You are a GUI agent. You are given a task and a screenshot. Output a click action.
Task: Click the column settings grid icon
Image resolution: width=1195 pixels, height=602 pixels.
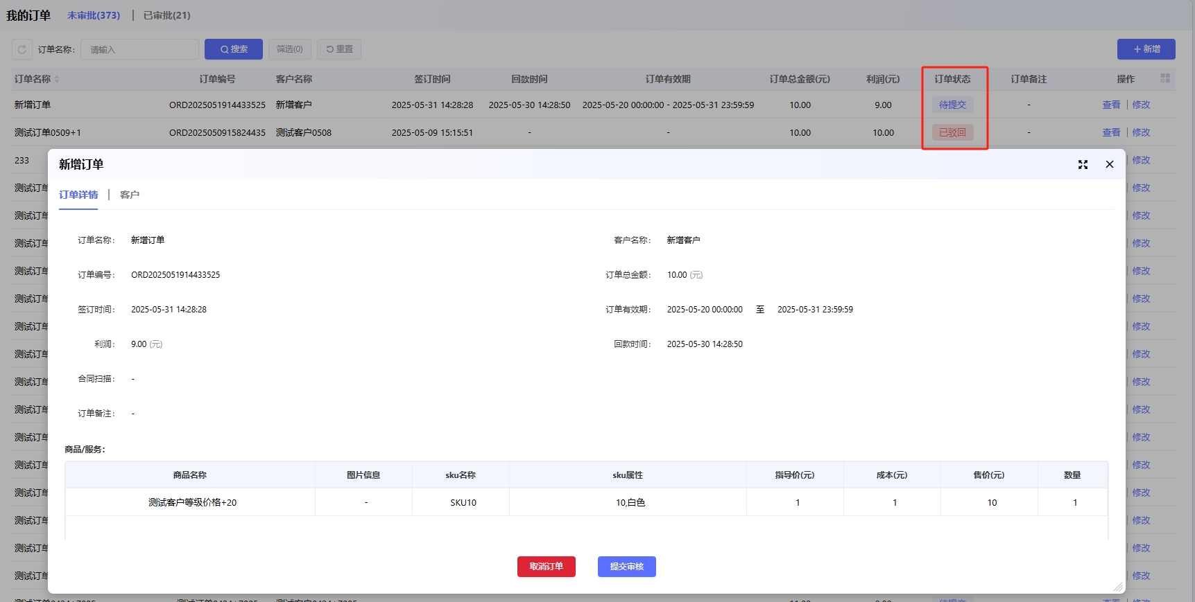click(1165, 79)
